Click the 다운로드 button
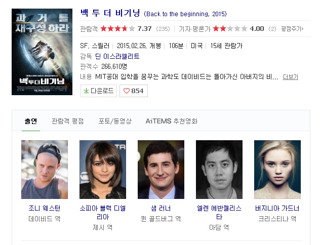Screen dimensions: 320x245 point(99,91)
